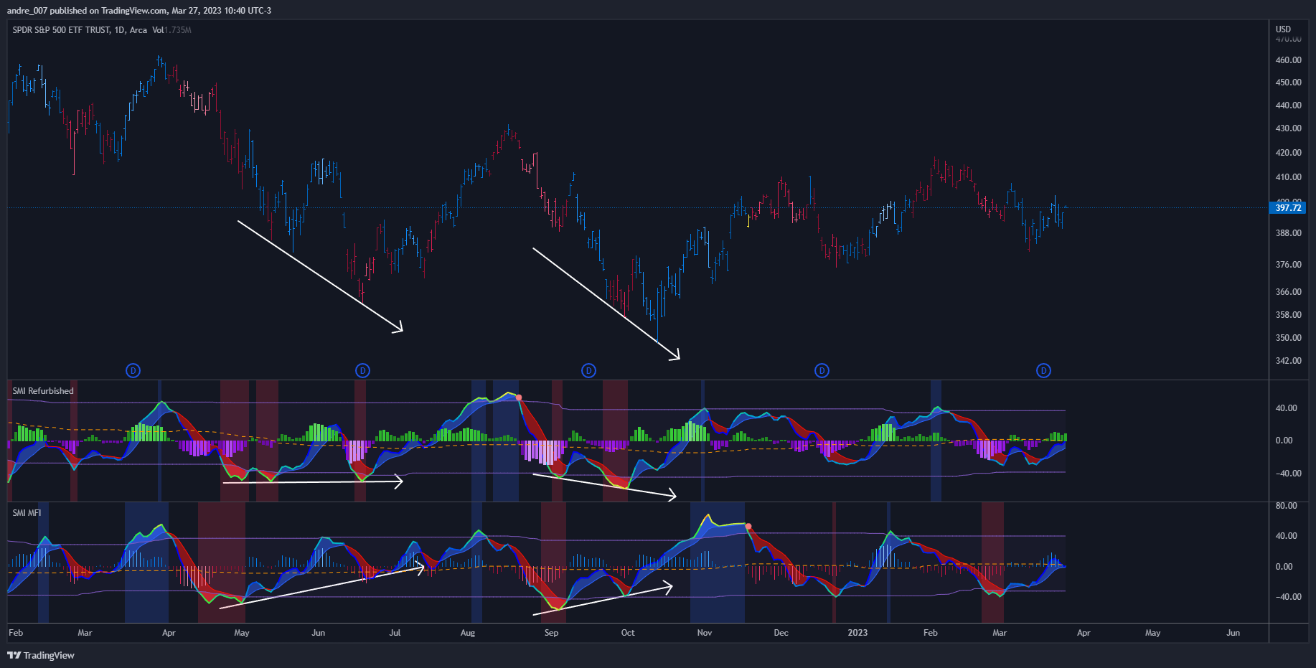1316x668 pixels.
Task: Click the dividend marker below June 2022 candles
Action: tap(362, 370)
